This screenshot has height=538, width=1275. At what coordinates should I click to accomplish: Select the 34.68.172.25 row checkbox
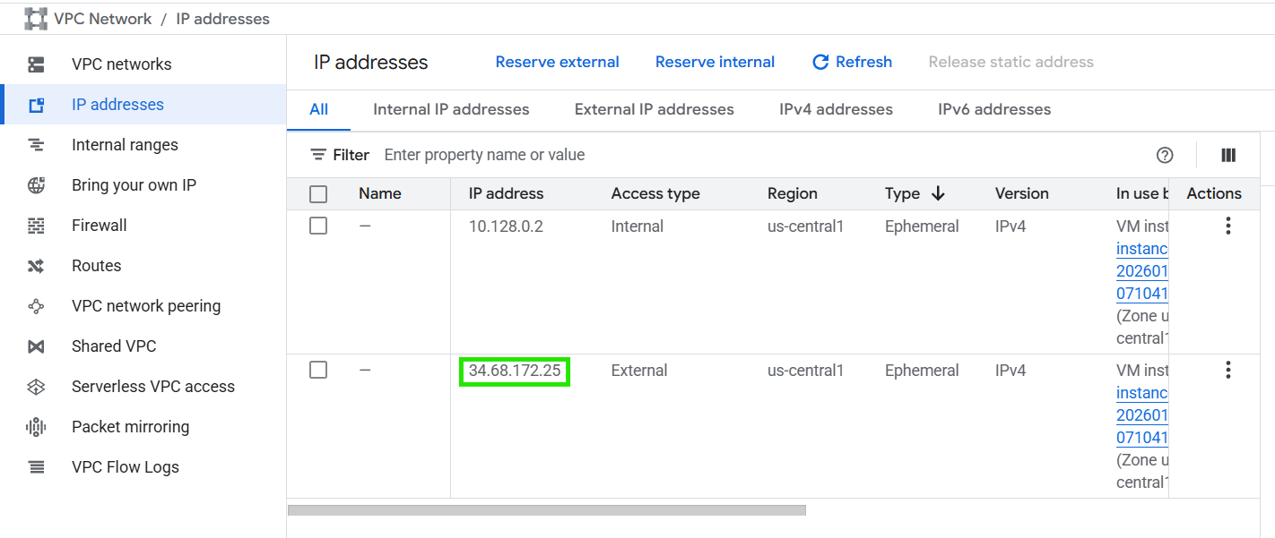(318, 370)
